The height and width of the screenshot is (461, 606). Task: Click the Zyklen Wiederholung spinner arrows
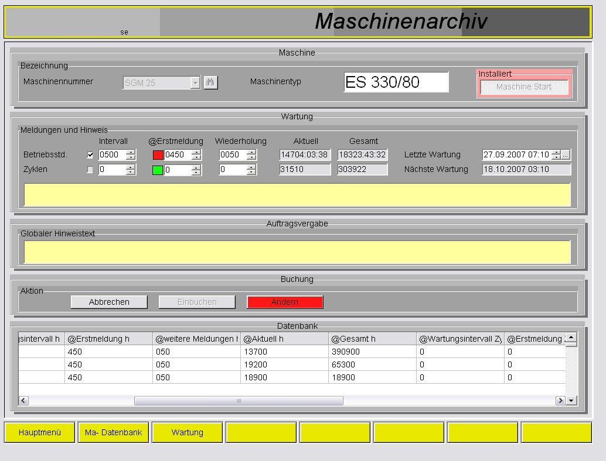pos(251,169)
